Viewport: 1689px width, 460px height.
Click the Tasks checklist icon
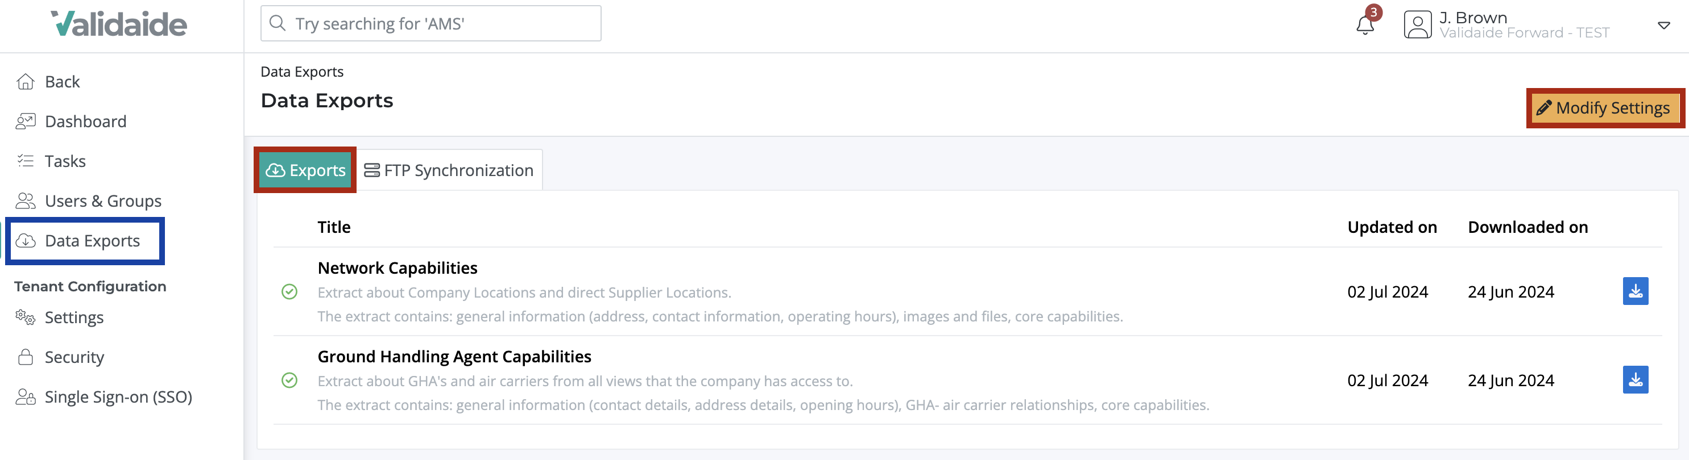click(26, 160)
